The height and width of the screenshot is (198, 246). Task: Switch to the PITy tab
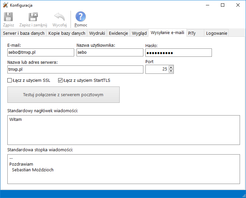[x=195, y=33]
